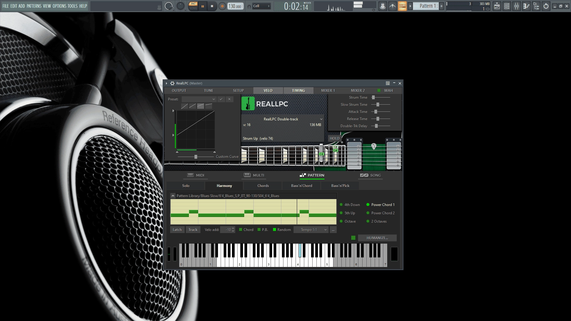Select the Chords pattern mode
The image size is (571, 321).
[x=263, y=186]
